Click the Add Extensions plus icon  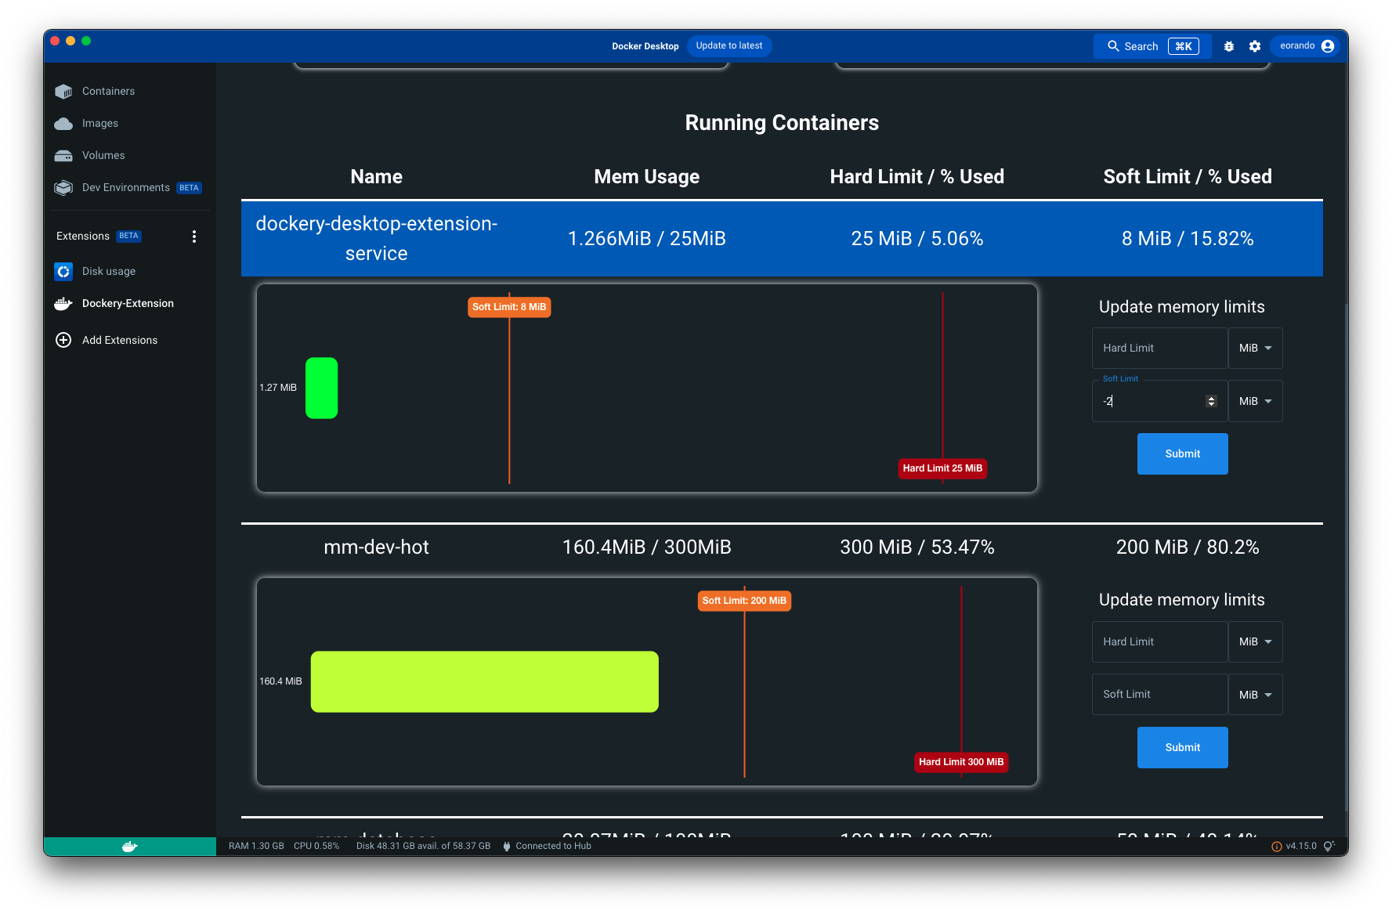63,340
